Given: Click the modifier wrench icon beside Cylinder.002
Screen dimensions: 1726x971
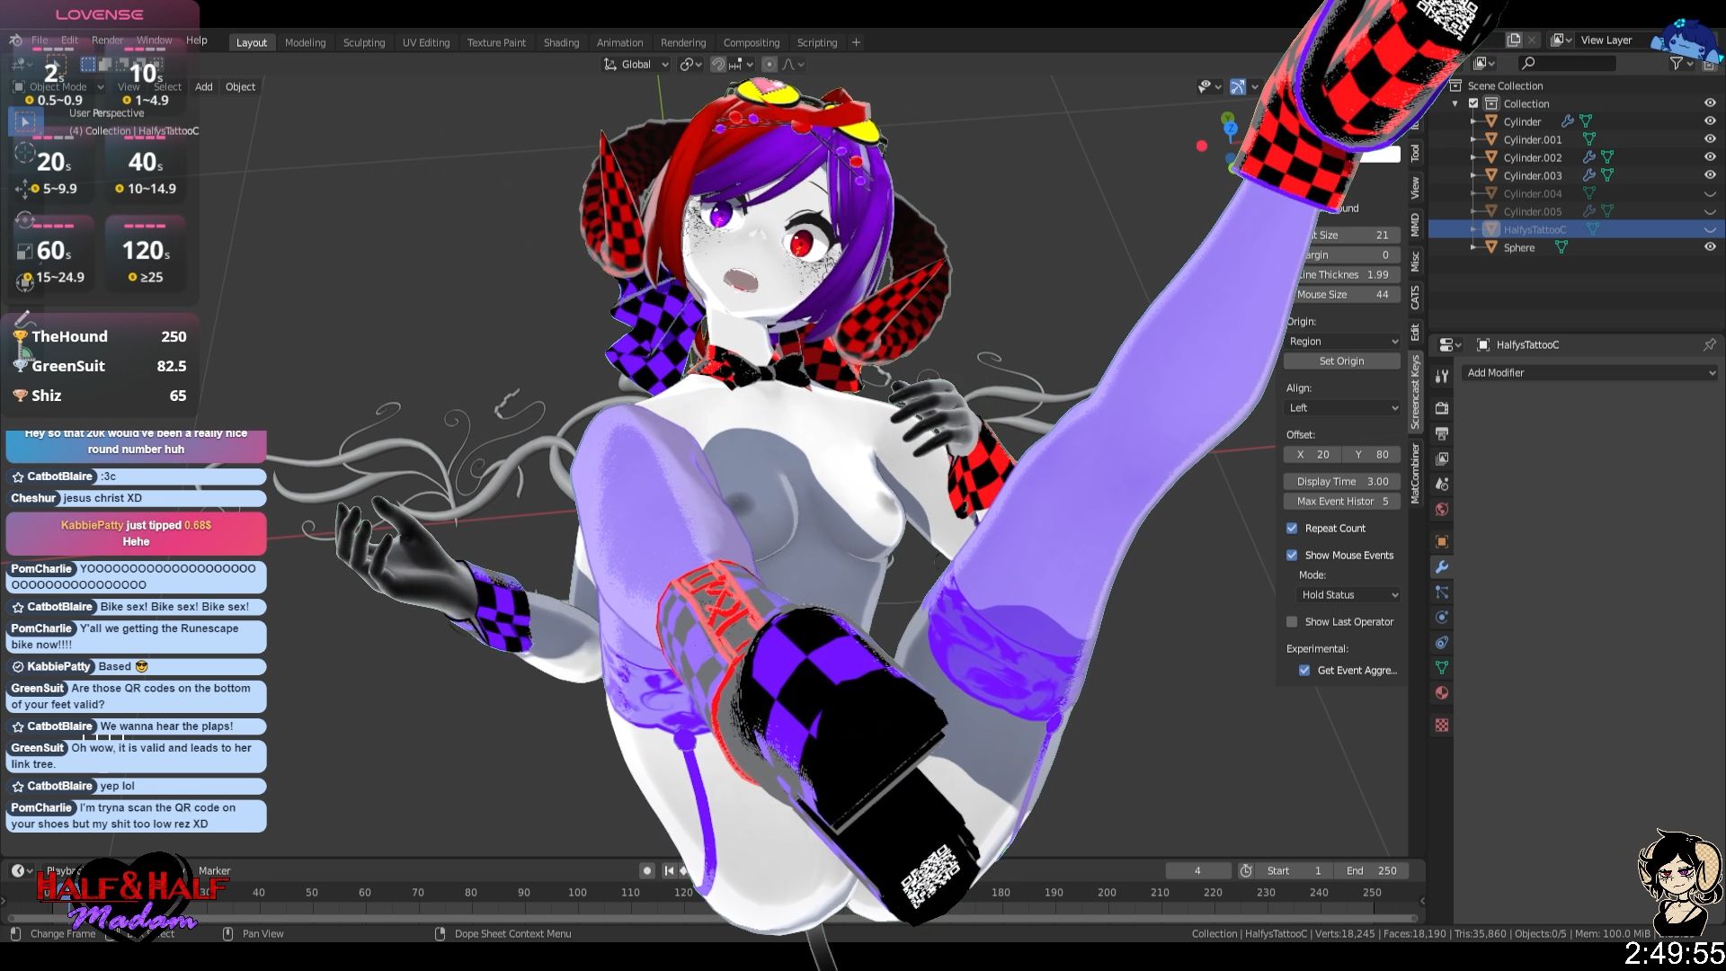Looking at the screenshot, I should coord(1588,157).
